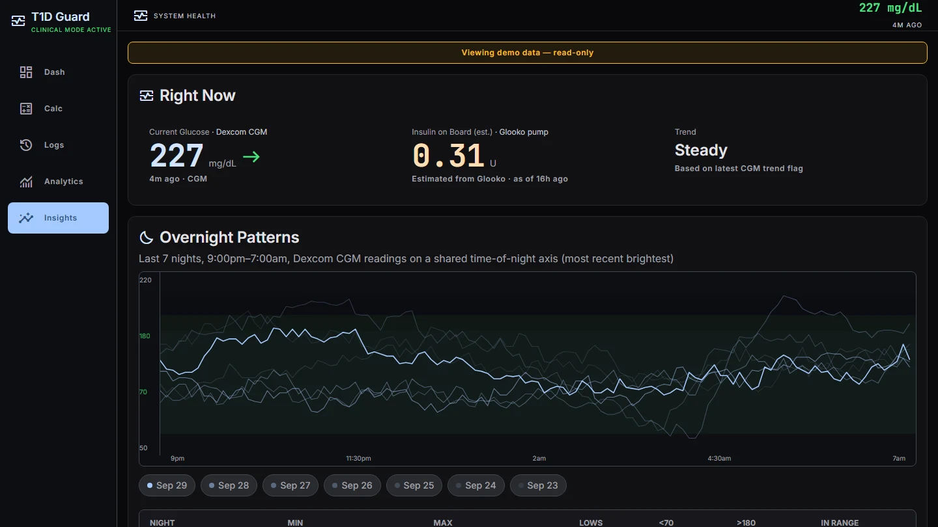
Task: Click the Estimated from Glooko note
Action: point(490,179)
